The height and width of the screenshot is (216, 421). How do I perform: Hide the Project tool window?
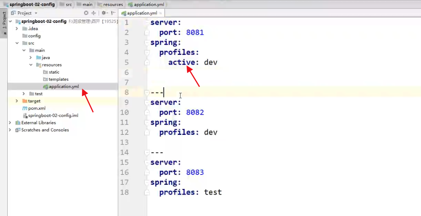pyautogui.click(x=113, y=13)
